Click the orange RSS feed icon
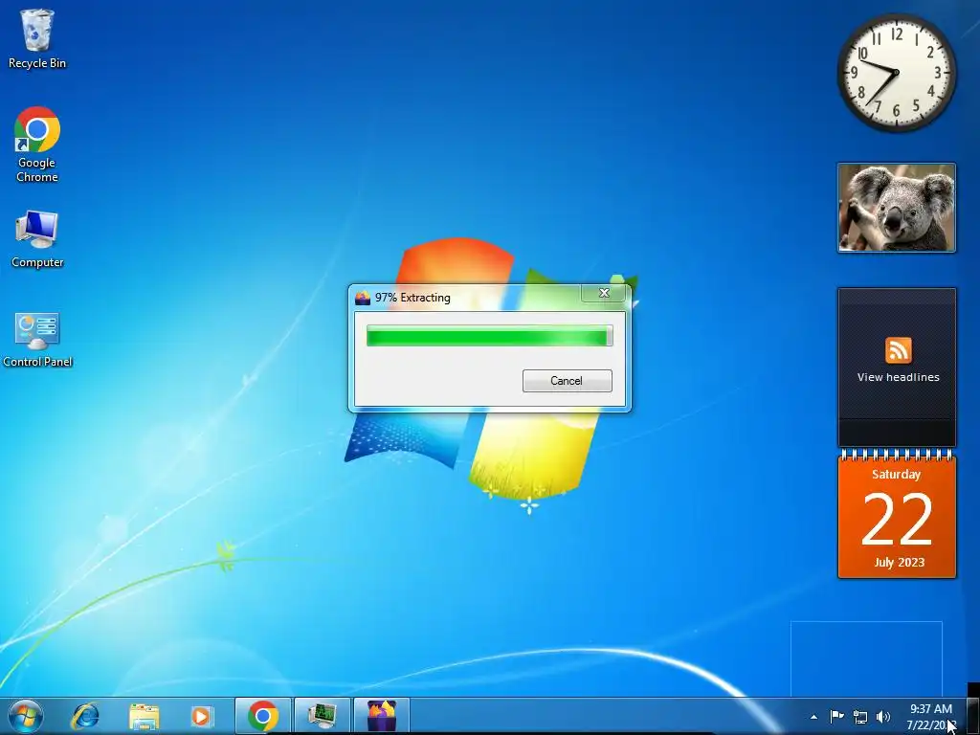This screenshot has height=735, width=980. click(898, 350)
